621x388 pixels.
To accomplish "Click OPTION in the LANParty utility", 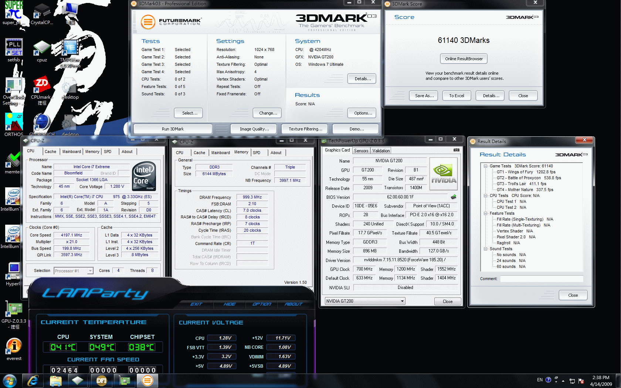I will pos(262,304).
